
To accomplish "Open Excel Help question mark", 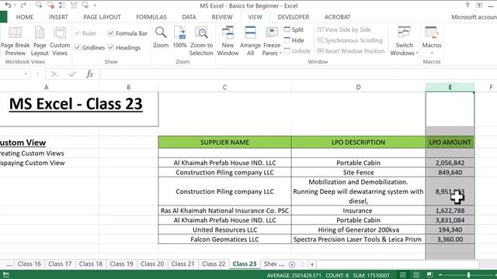I will (x=467, y=5).
